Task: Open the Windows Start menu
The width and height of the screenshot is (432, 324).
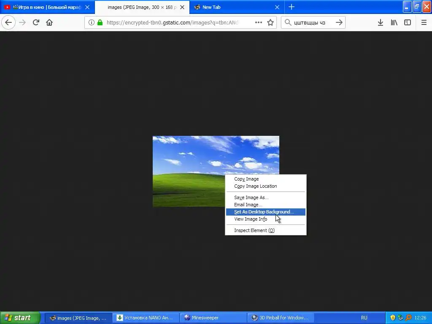Action: 20,318
